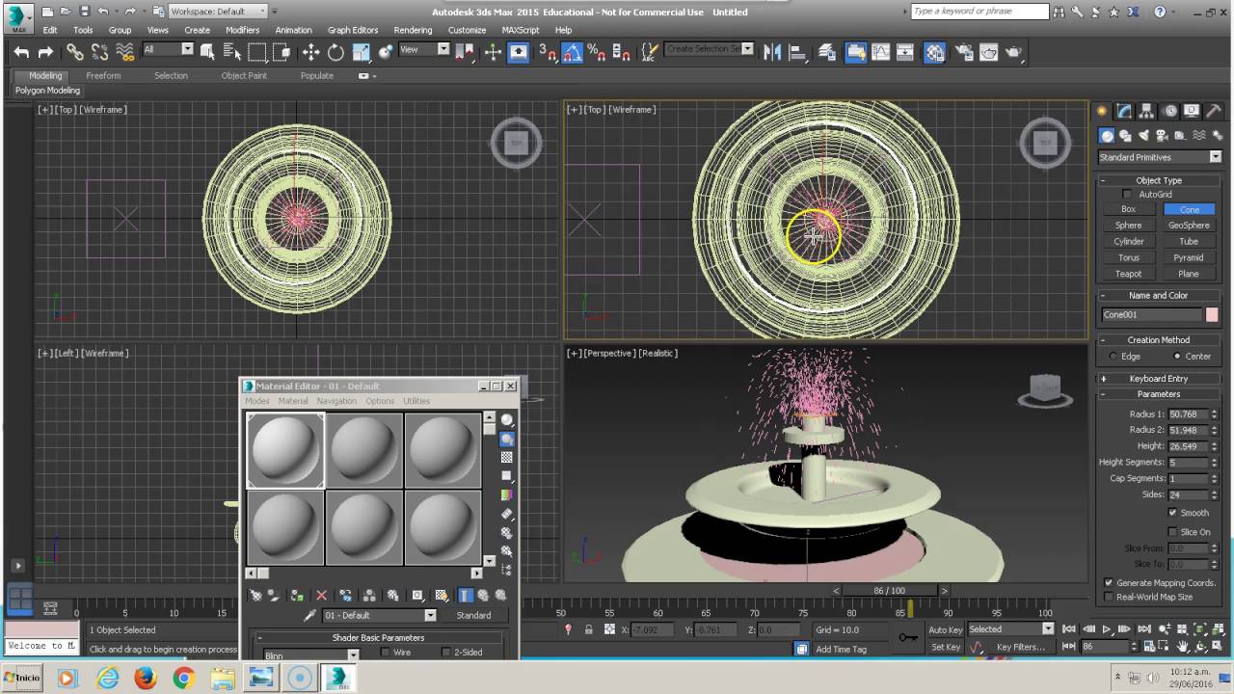Activate Bind to Space Warp tool

pyautogui.click(x=124, y=53)
